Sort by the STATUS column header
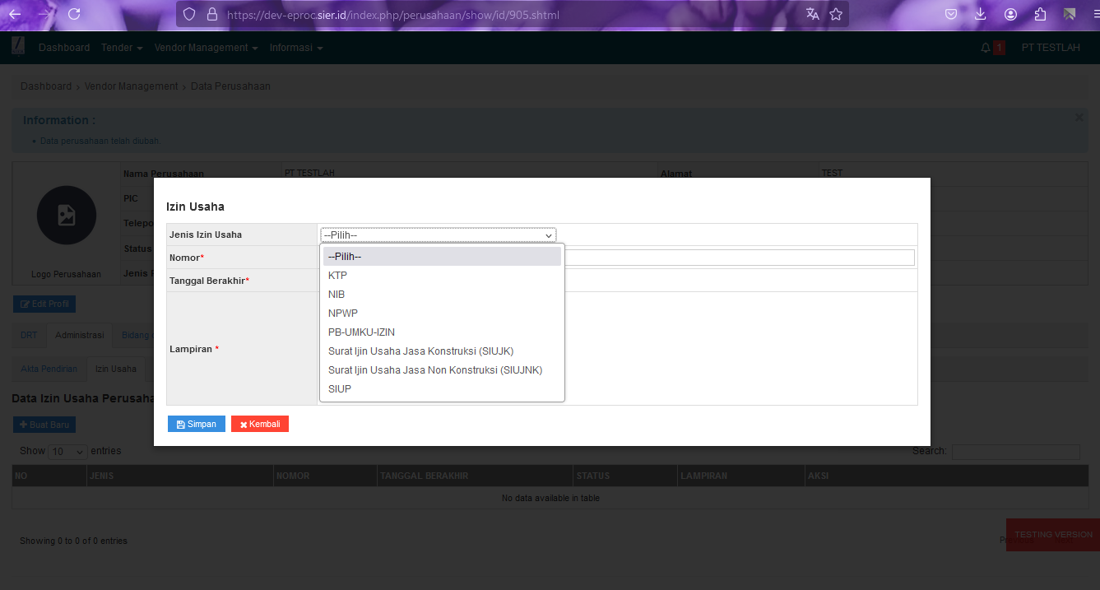 pos(625,476)
